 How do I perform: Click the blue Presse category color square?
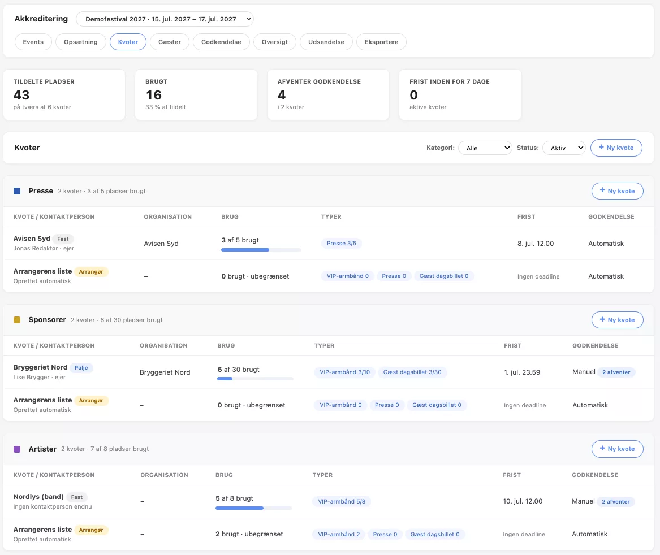pos(18,191)
